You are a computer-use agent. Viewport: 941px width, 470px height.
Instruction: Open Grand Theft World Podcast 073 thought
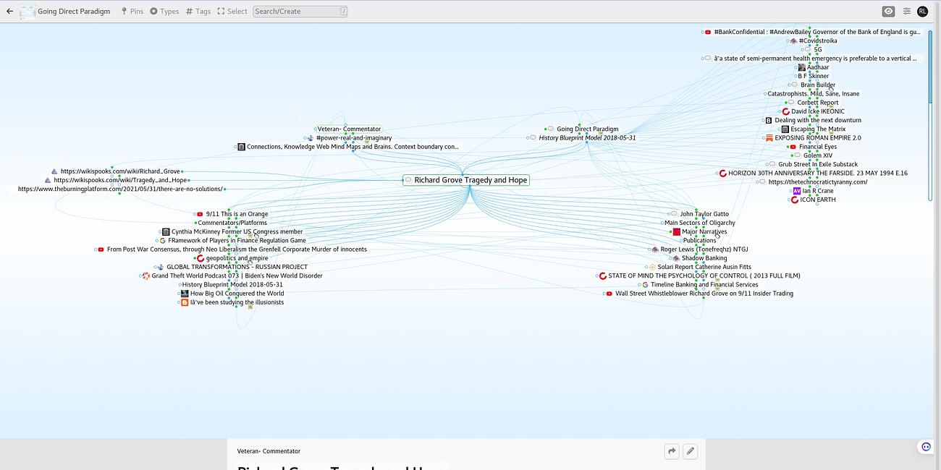point(237,275)
